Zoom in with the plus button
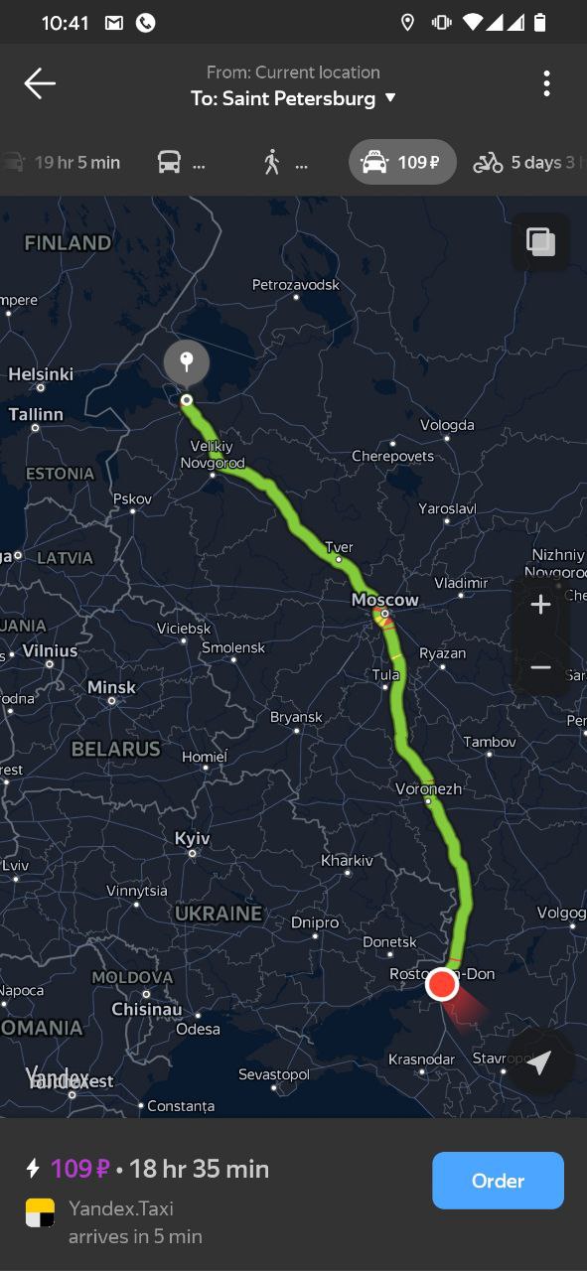The width and height of the screenshot is (587, 1271). pos(540,605)
